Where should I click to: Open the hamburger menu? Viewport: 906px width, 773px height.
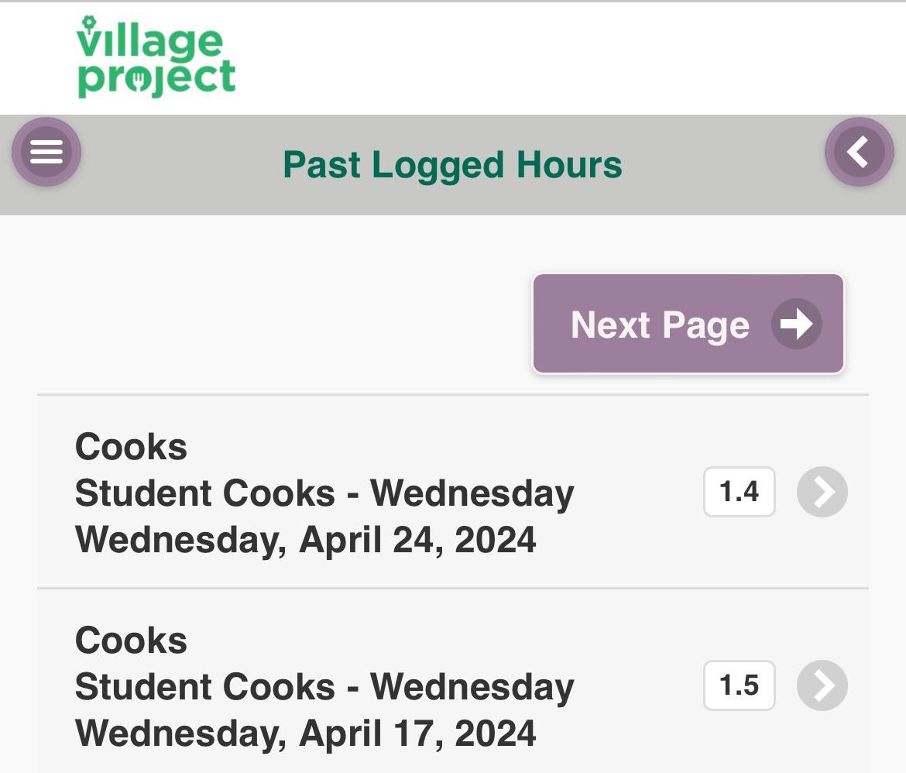pos(46,152)
